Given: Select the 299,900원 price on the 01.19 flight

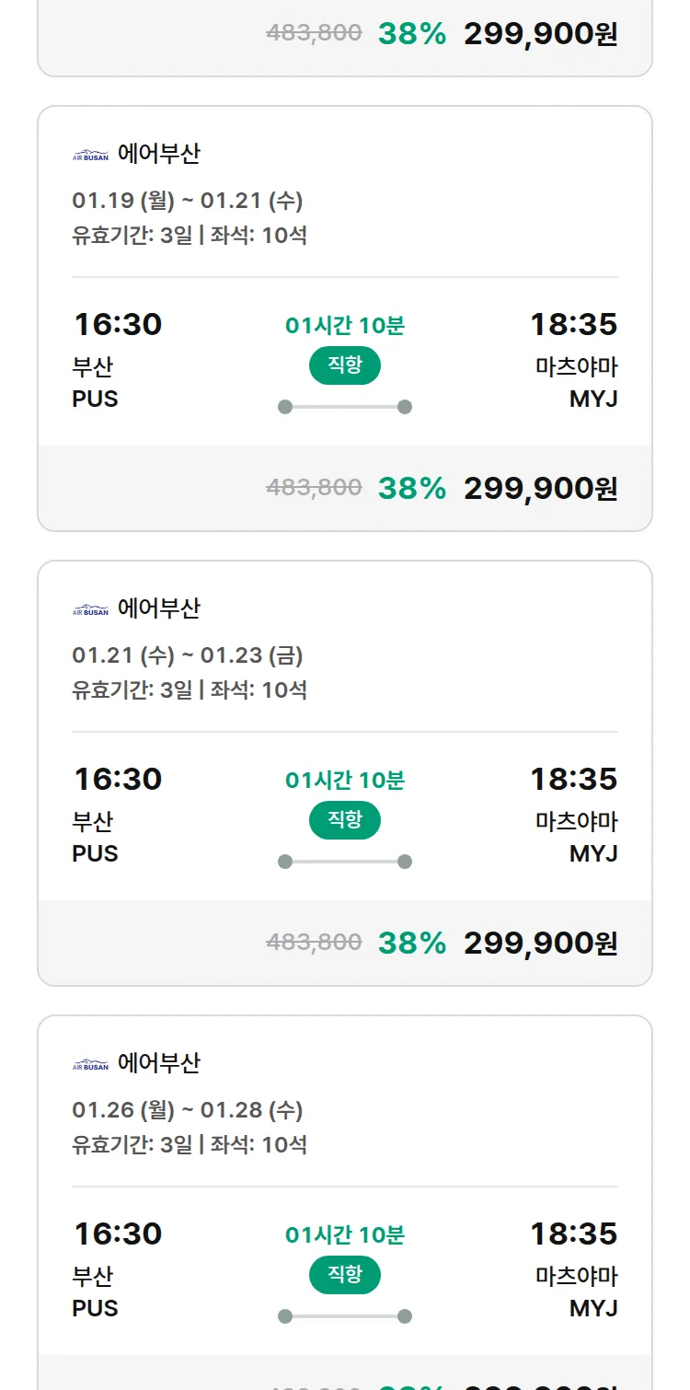Looking at the screenshot, I should tap(540, 488).
